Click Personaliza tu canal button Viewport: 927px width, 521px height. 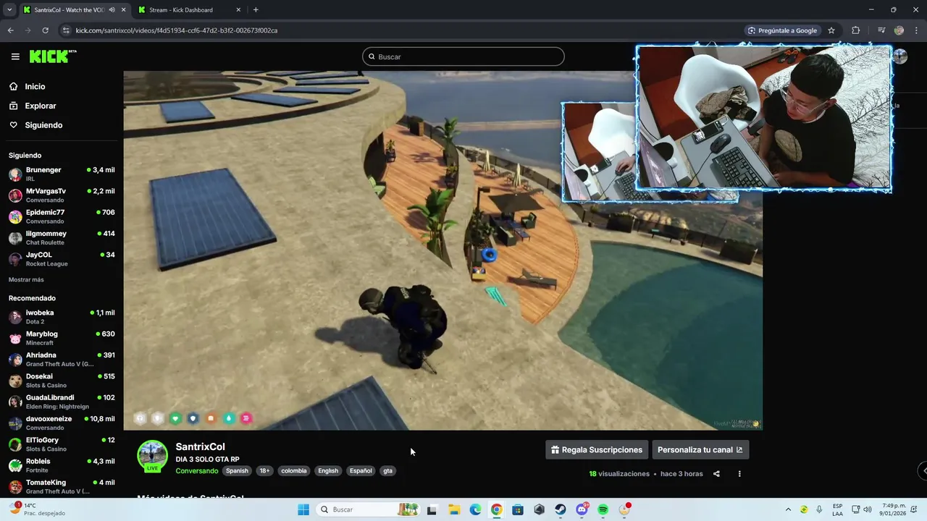point(700,449)
